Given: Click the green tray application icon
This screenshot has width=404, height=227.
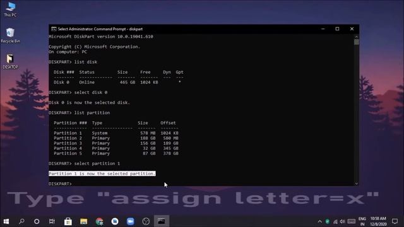Looking at the screenshot, I should pyautogui.click(x=328, y=221).
